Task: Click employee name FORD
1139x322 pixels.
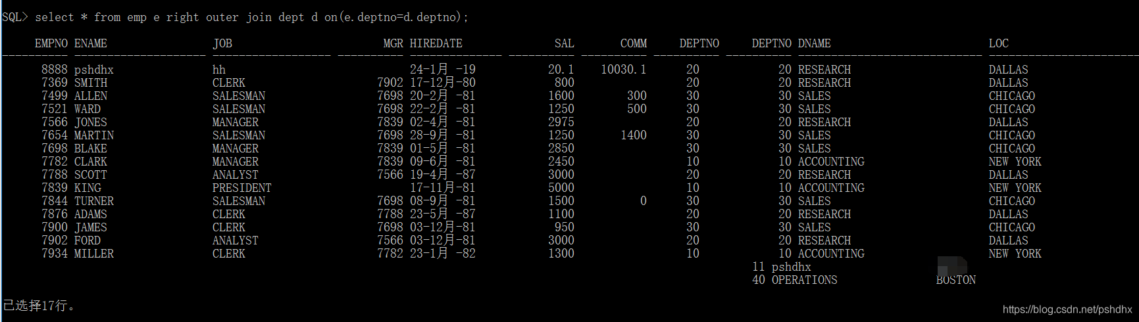Action: 88,241
